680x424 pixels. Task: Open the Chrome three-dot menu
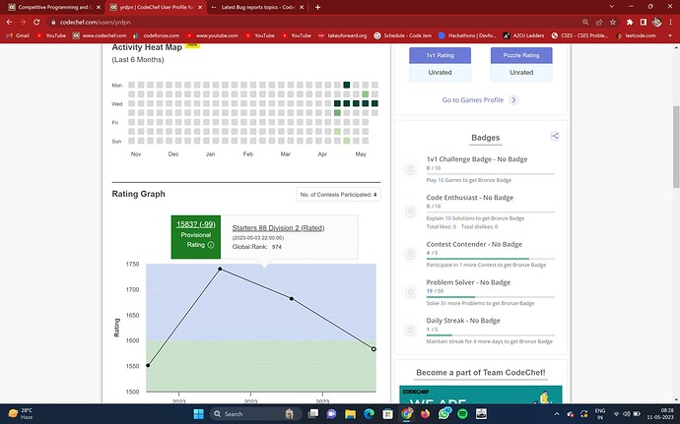670,22
